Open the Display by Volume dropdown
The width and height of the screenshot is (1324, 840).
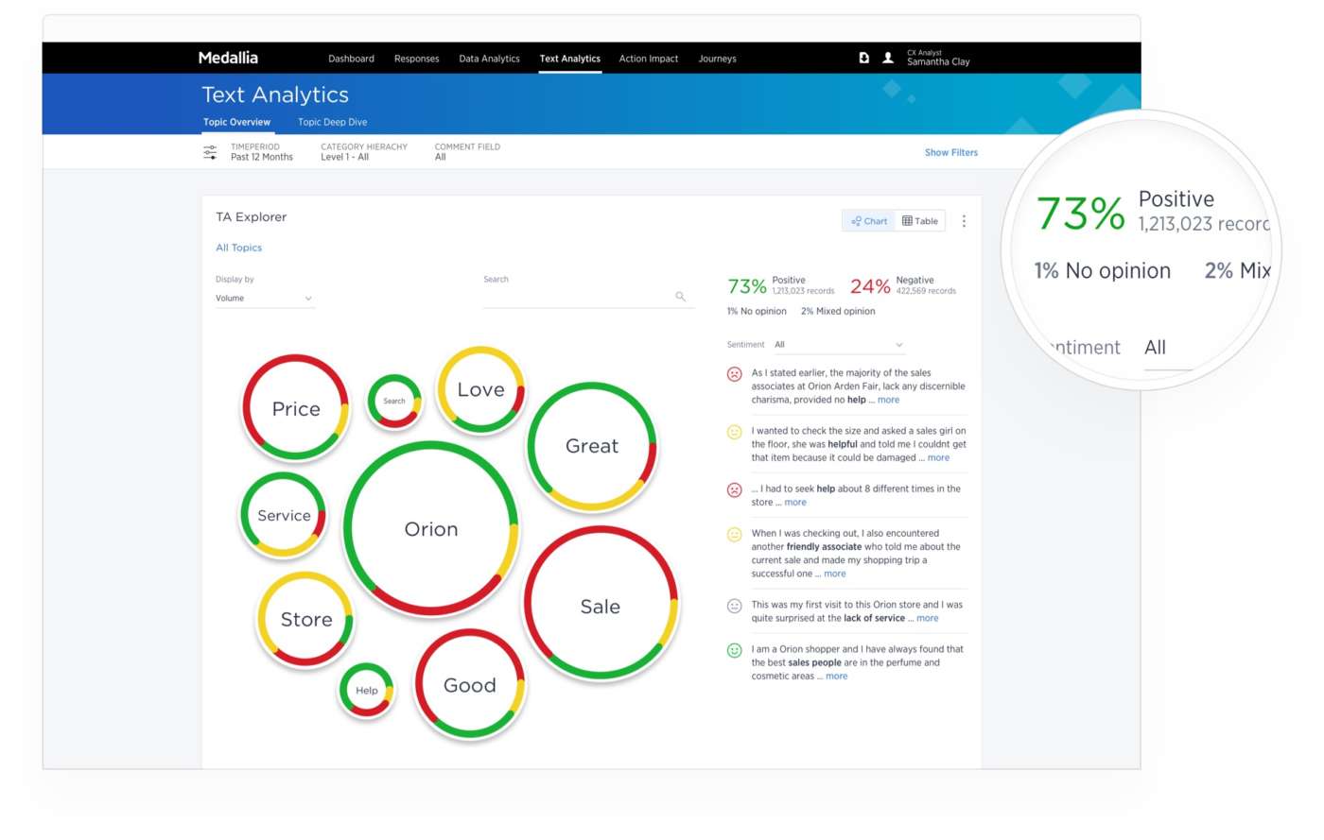tap(264, 299)
